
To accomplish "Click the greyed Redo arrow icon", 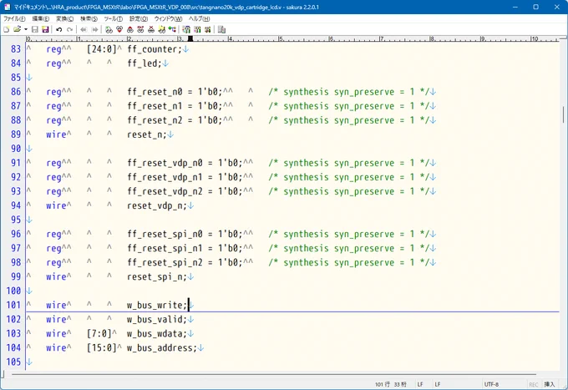I will [69, 30].
